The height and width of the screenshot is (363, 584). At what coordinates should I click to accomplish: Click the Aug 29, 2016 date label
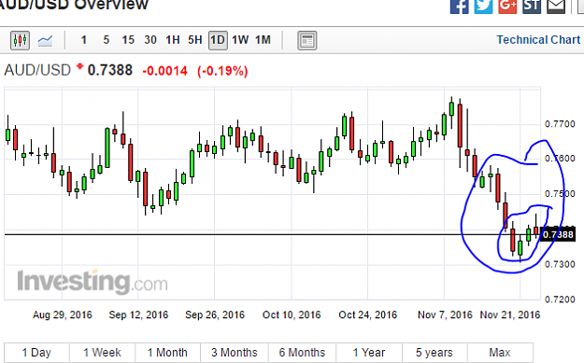point(63,315)
